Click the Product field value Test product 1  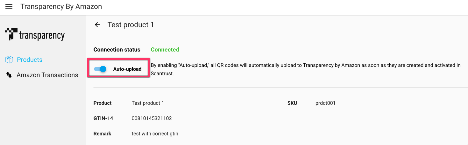coord(148,103)
